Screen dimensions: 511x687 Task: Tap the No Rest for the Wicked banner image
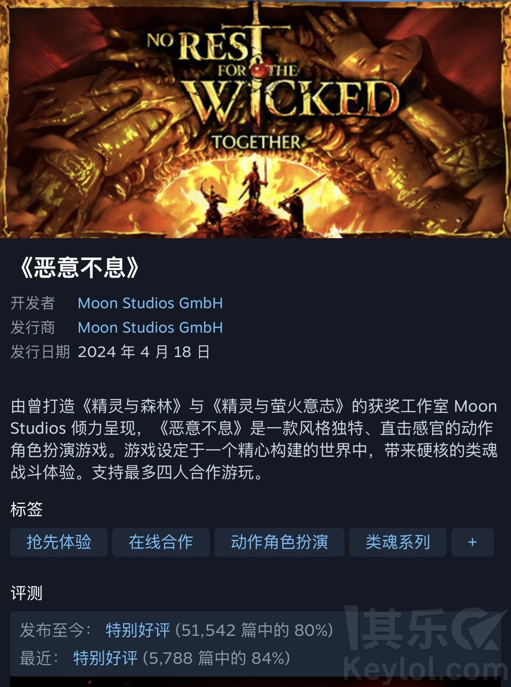point(256,119)
